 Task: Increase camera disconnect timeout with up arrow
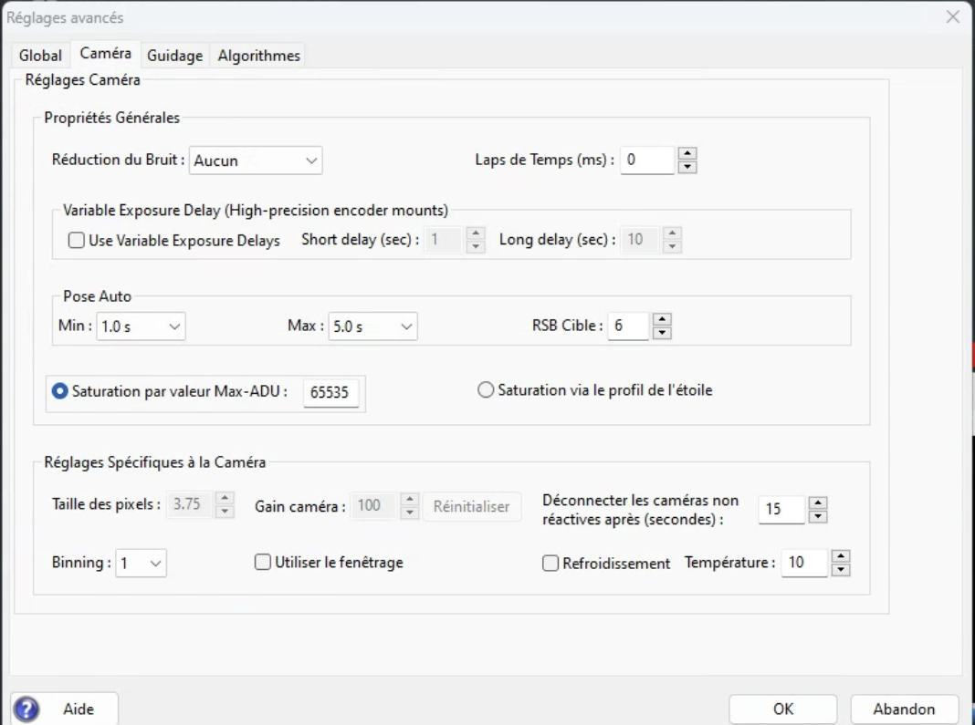818,503
